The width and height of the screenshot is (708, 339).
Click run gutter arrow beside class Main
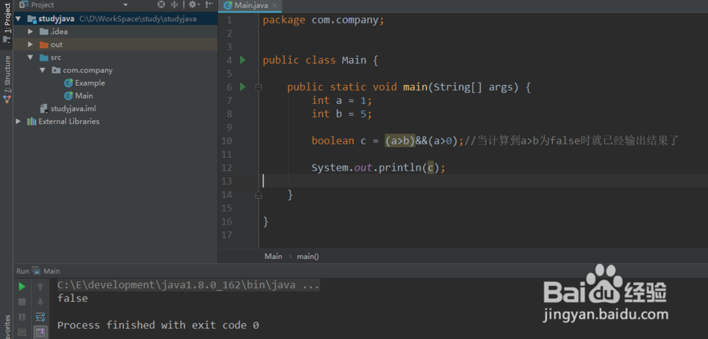pyautogui.click(x=243, y=60)
